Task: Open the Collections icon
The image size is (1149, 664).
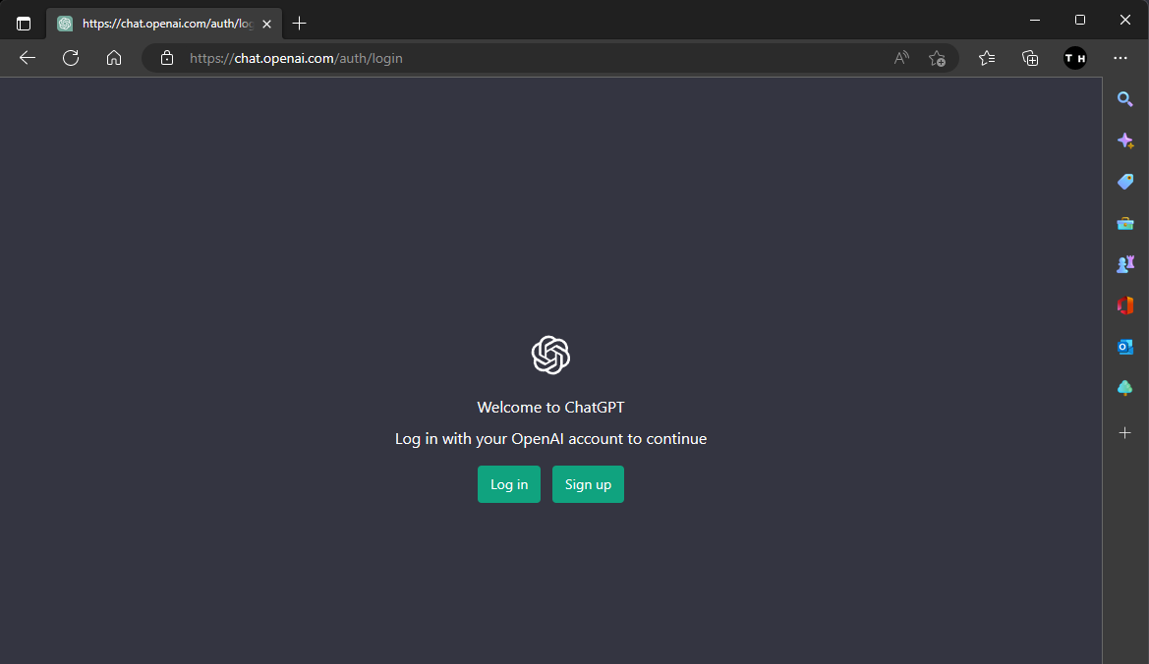Action: tap(1029, 58)
